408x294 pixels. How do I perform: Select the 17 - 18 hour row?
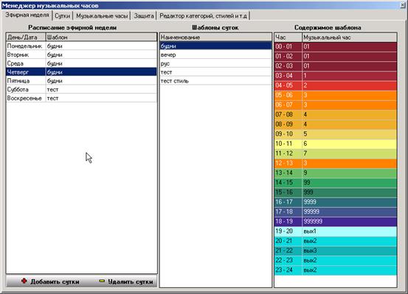[336, 211]
